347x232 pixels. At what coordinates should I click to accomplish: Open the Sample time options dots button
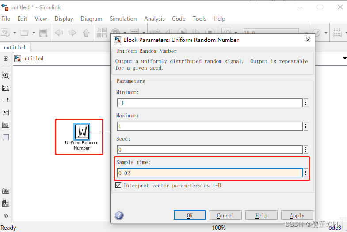point(306,173)
